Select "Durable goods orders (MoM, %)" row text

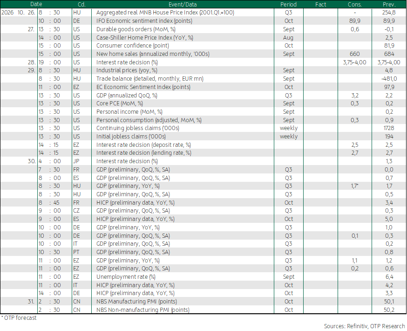136,29
